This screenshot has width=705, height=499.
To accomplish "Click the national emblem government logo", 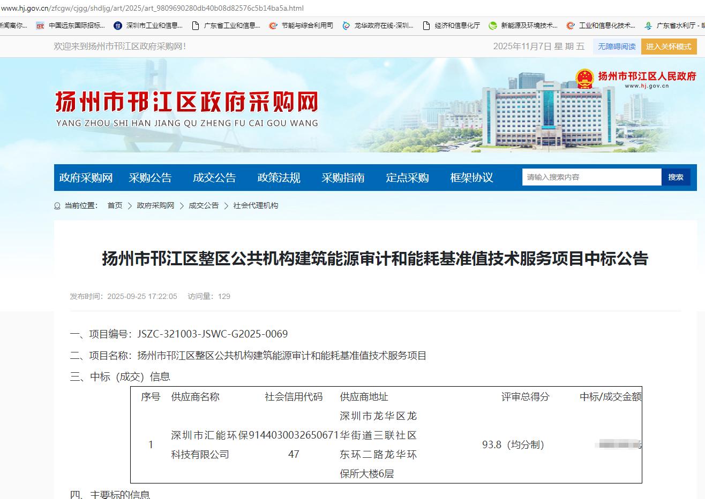I will click(x=585, y=79).
